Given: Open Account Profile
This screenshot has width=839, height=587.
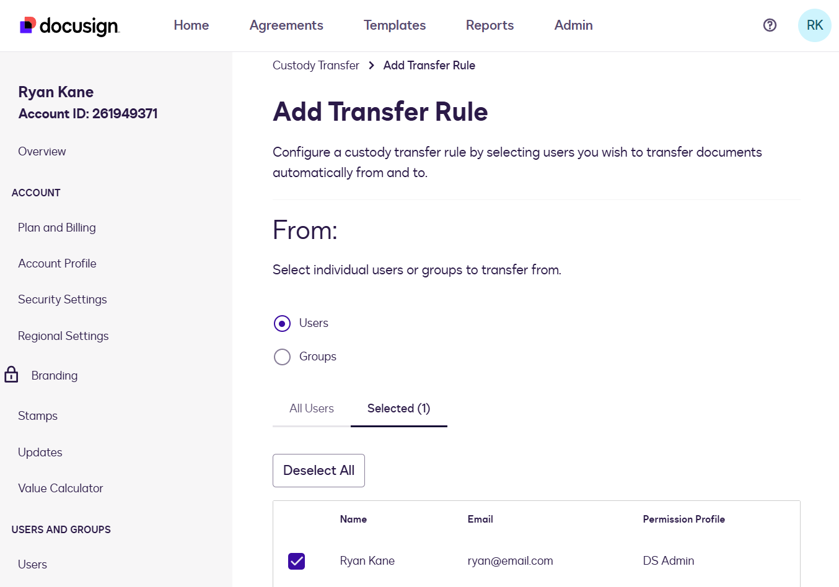Looking at the screenshot, I should pos(57,264).
